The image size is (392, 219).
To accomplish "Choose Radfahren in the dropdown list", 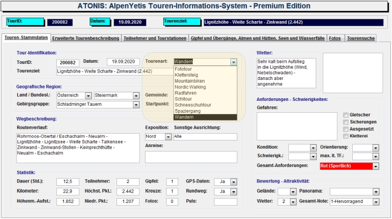I will pyautogui.click(x=205, y=93).
